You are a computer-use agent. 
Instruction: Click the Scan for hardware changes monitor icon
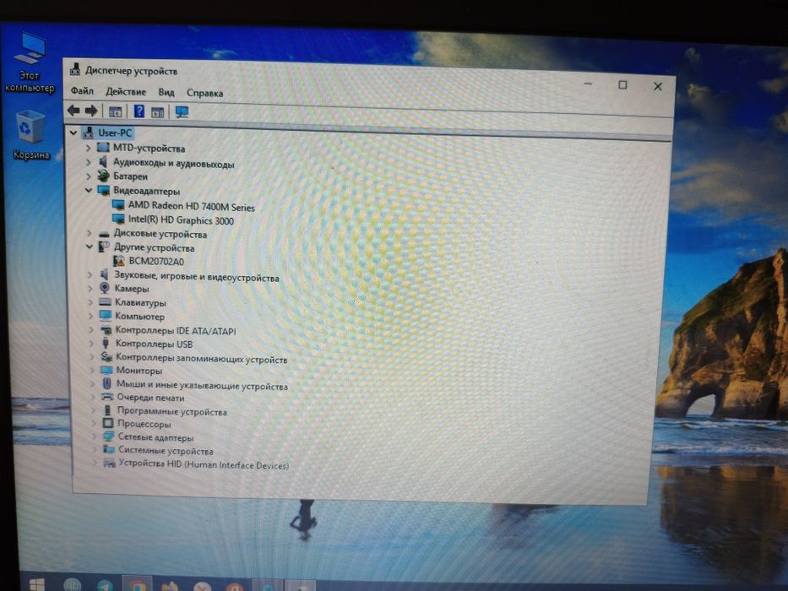tap(182, 112)
